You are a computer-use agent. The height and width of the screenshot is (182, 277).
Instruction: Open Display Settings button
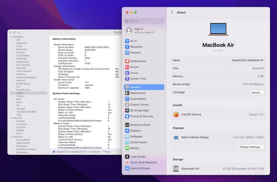click(x=251, y=147)
